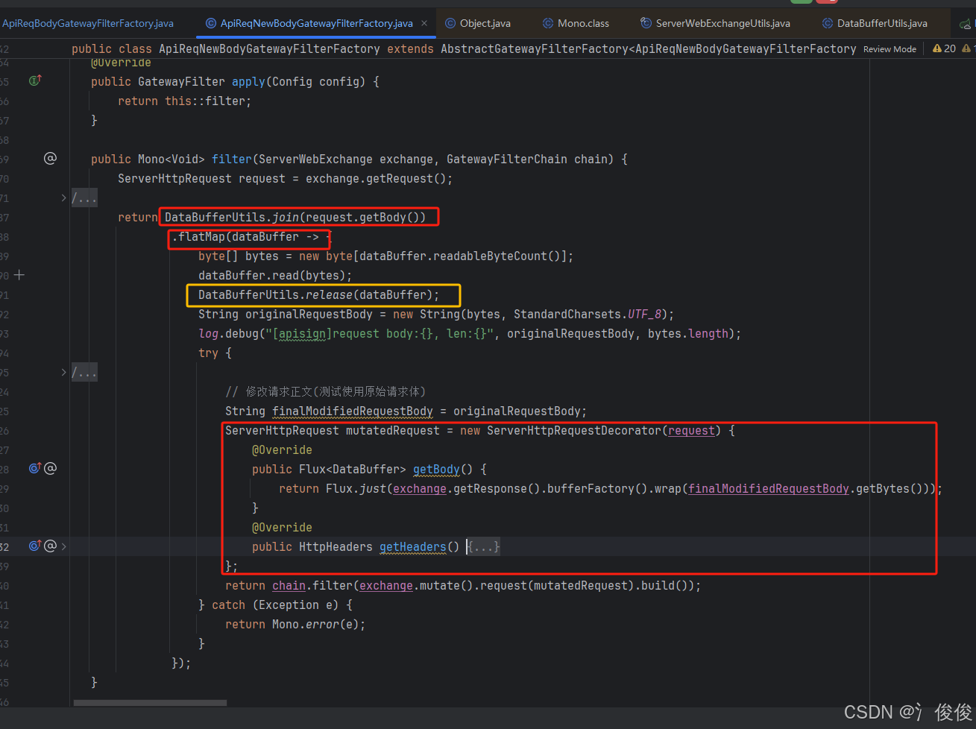Viewport: 976px width, 729px height.
Task: Click the class icon on the ApiReqNewBodyGatewayFilterFactory.java tab
Action: (x=211, y=23)
